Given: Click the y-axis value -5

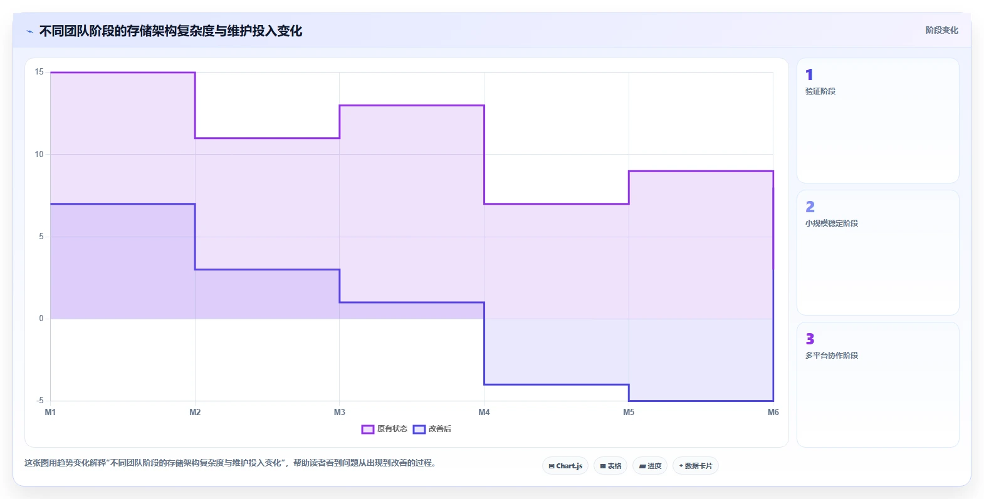Looking at the screenshot, I should pyautogui.click(x=40, y=401).
